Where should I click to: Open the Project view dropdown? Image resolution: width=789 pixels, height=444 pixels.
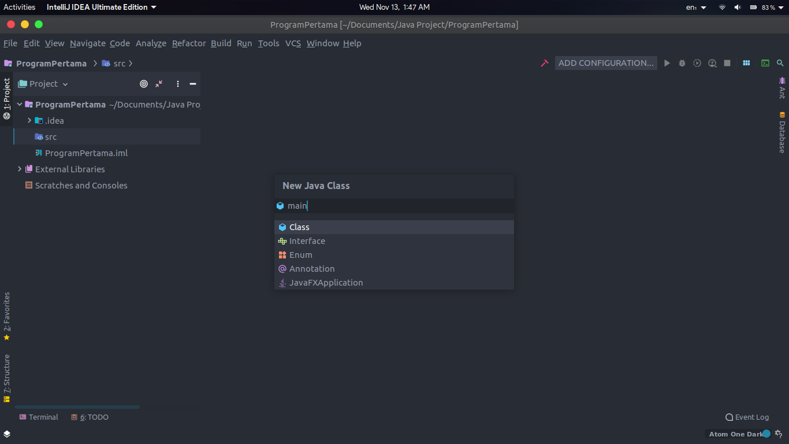click(43, 84)
